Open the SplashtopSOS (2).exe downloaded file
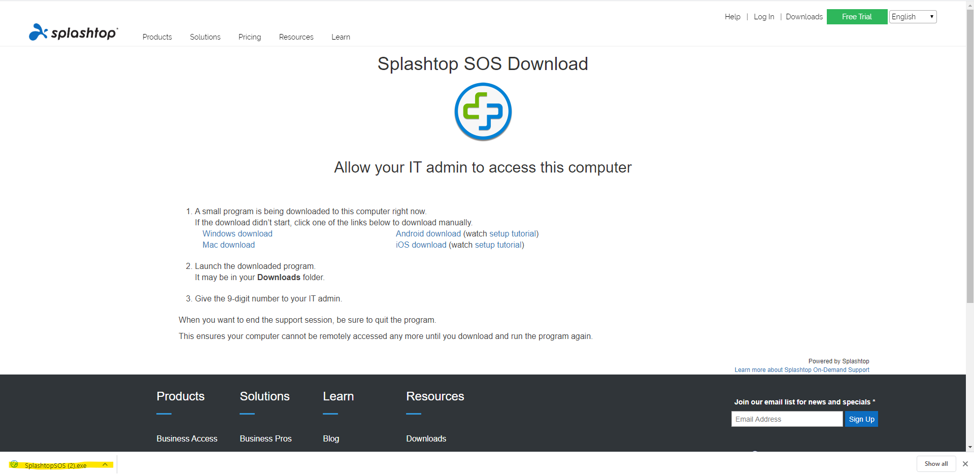The width and height of the screenshot is (974, 476). click(55, 465)
